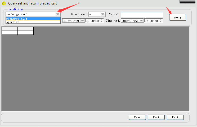Click the Time end date 2018-01-29 field
Image resolution: width=197 pixels, height=127 pixels.
[130, 21]
